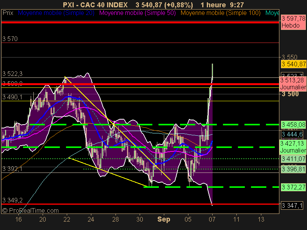
Task: Click the current price tag 3 540,87
Action: tap(294, 64)
